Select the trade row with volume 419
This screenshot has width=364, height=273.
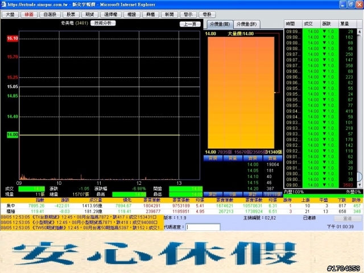click(x=320, y=111)
